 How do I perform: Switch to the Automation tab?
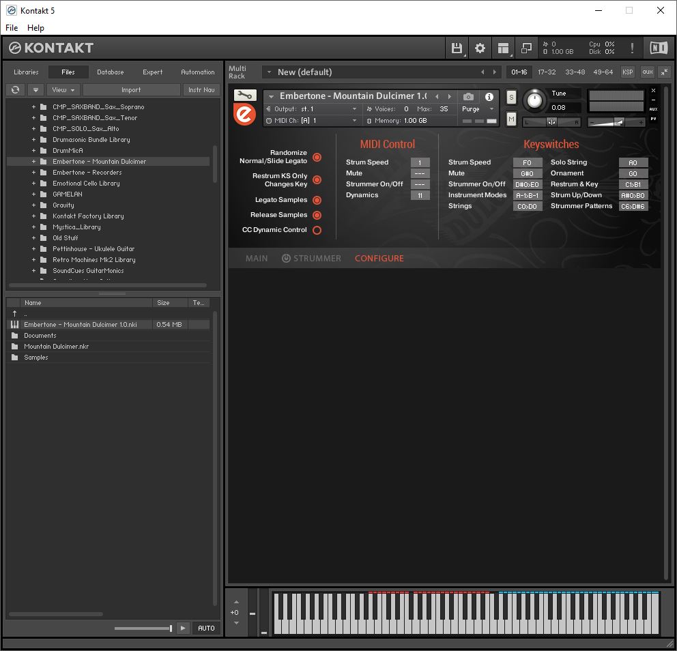(197, 72)
